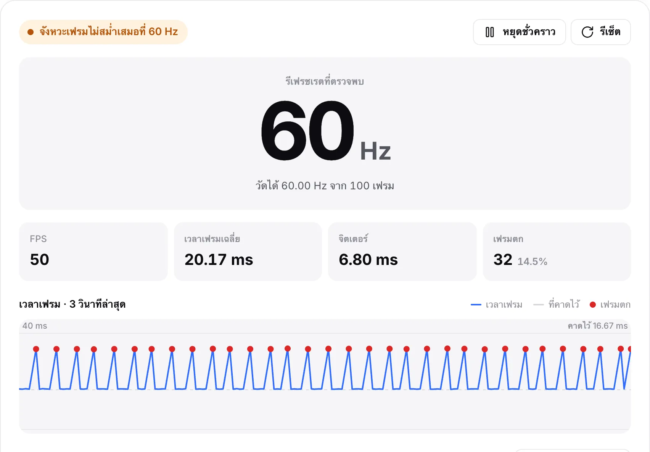The width and height of the screenshot is (650, 452).
Task: Pause measurement with หยุดชั่วคราว button
Action: pos(519,32)
